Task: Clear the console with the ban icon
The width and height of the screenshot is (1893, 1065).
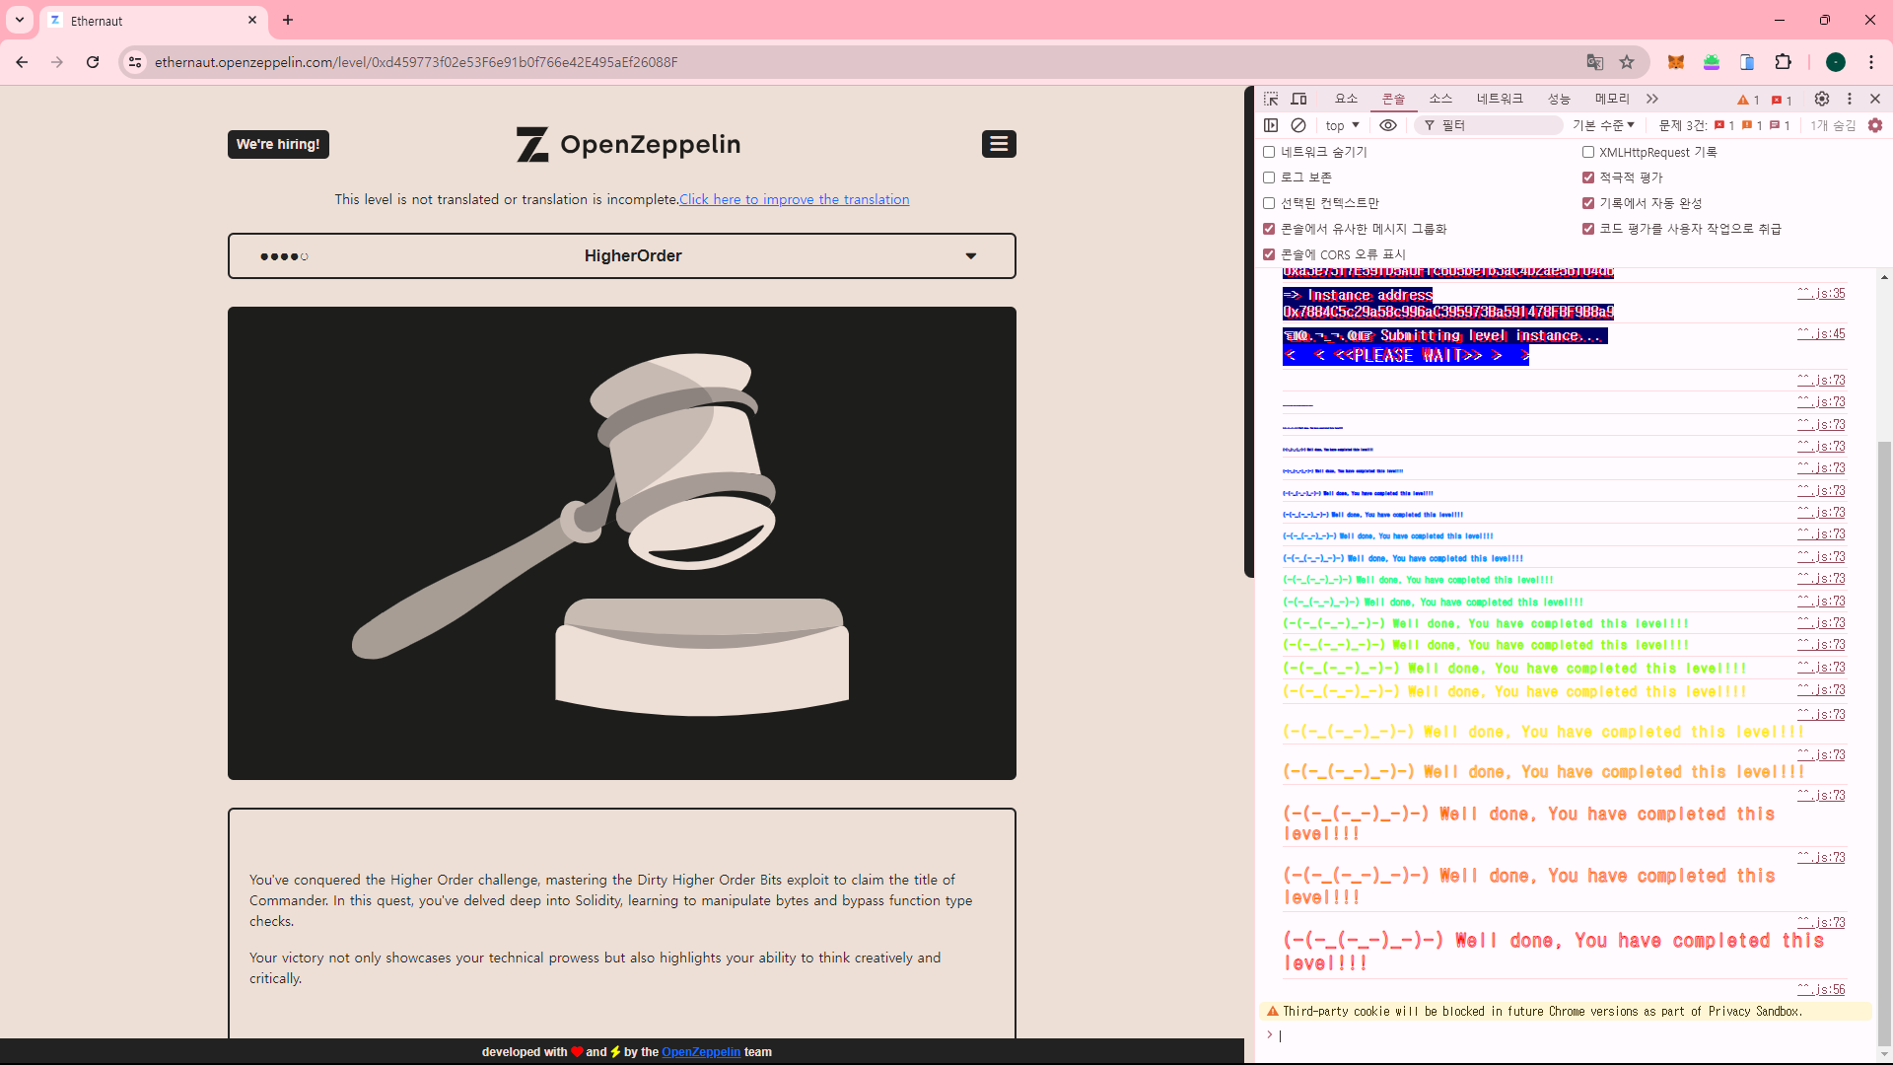Action: [x=1298, y=125]
